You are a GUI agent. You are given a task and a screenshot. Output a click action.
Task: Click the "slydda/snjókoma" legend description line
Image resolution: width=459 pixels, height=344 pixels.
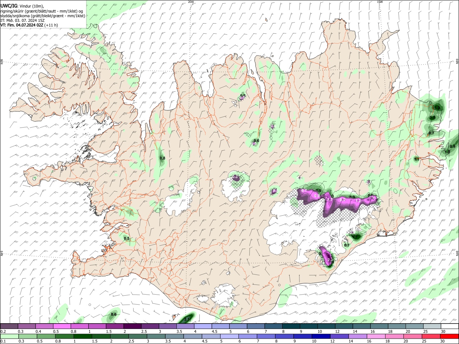[x=43, y=16]
